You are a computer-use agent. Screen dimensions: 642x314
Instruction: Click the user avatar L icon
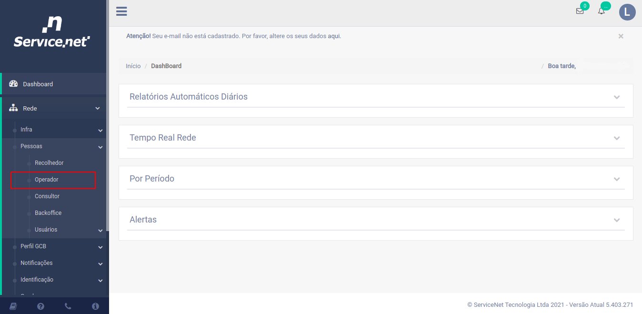627,12
